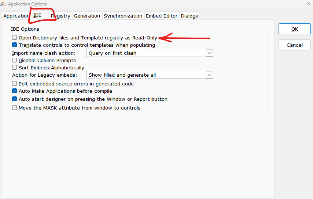
Task: Open the Import name clash action dropdown
Action: 209,53
